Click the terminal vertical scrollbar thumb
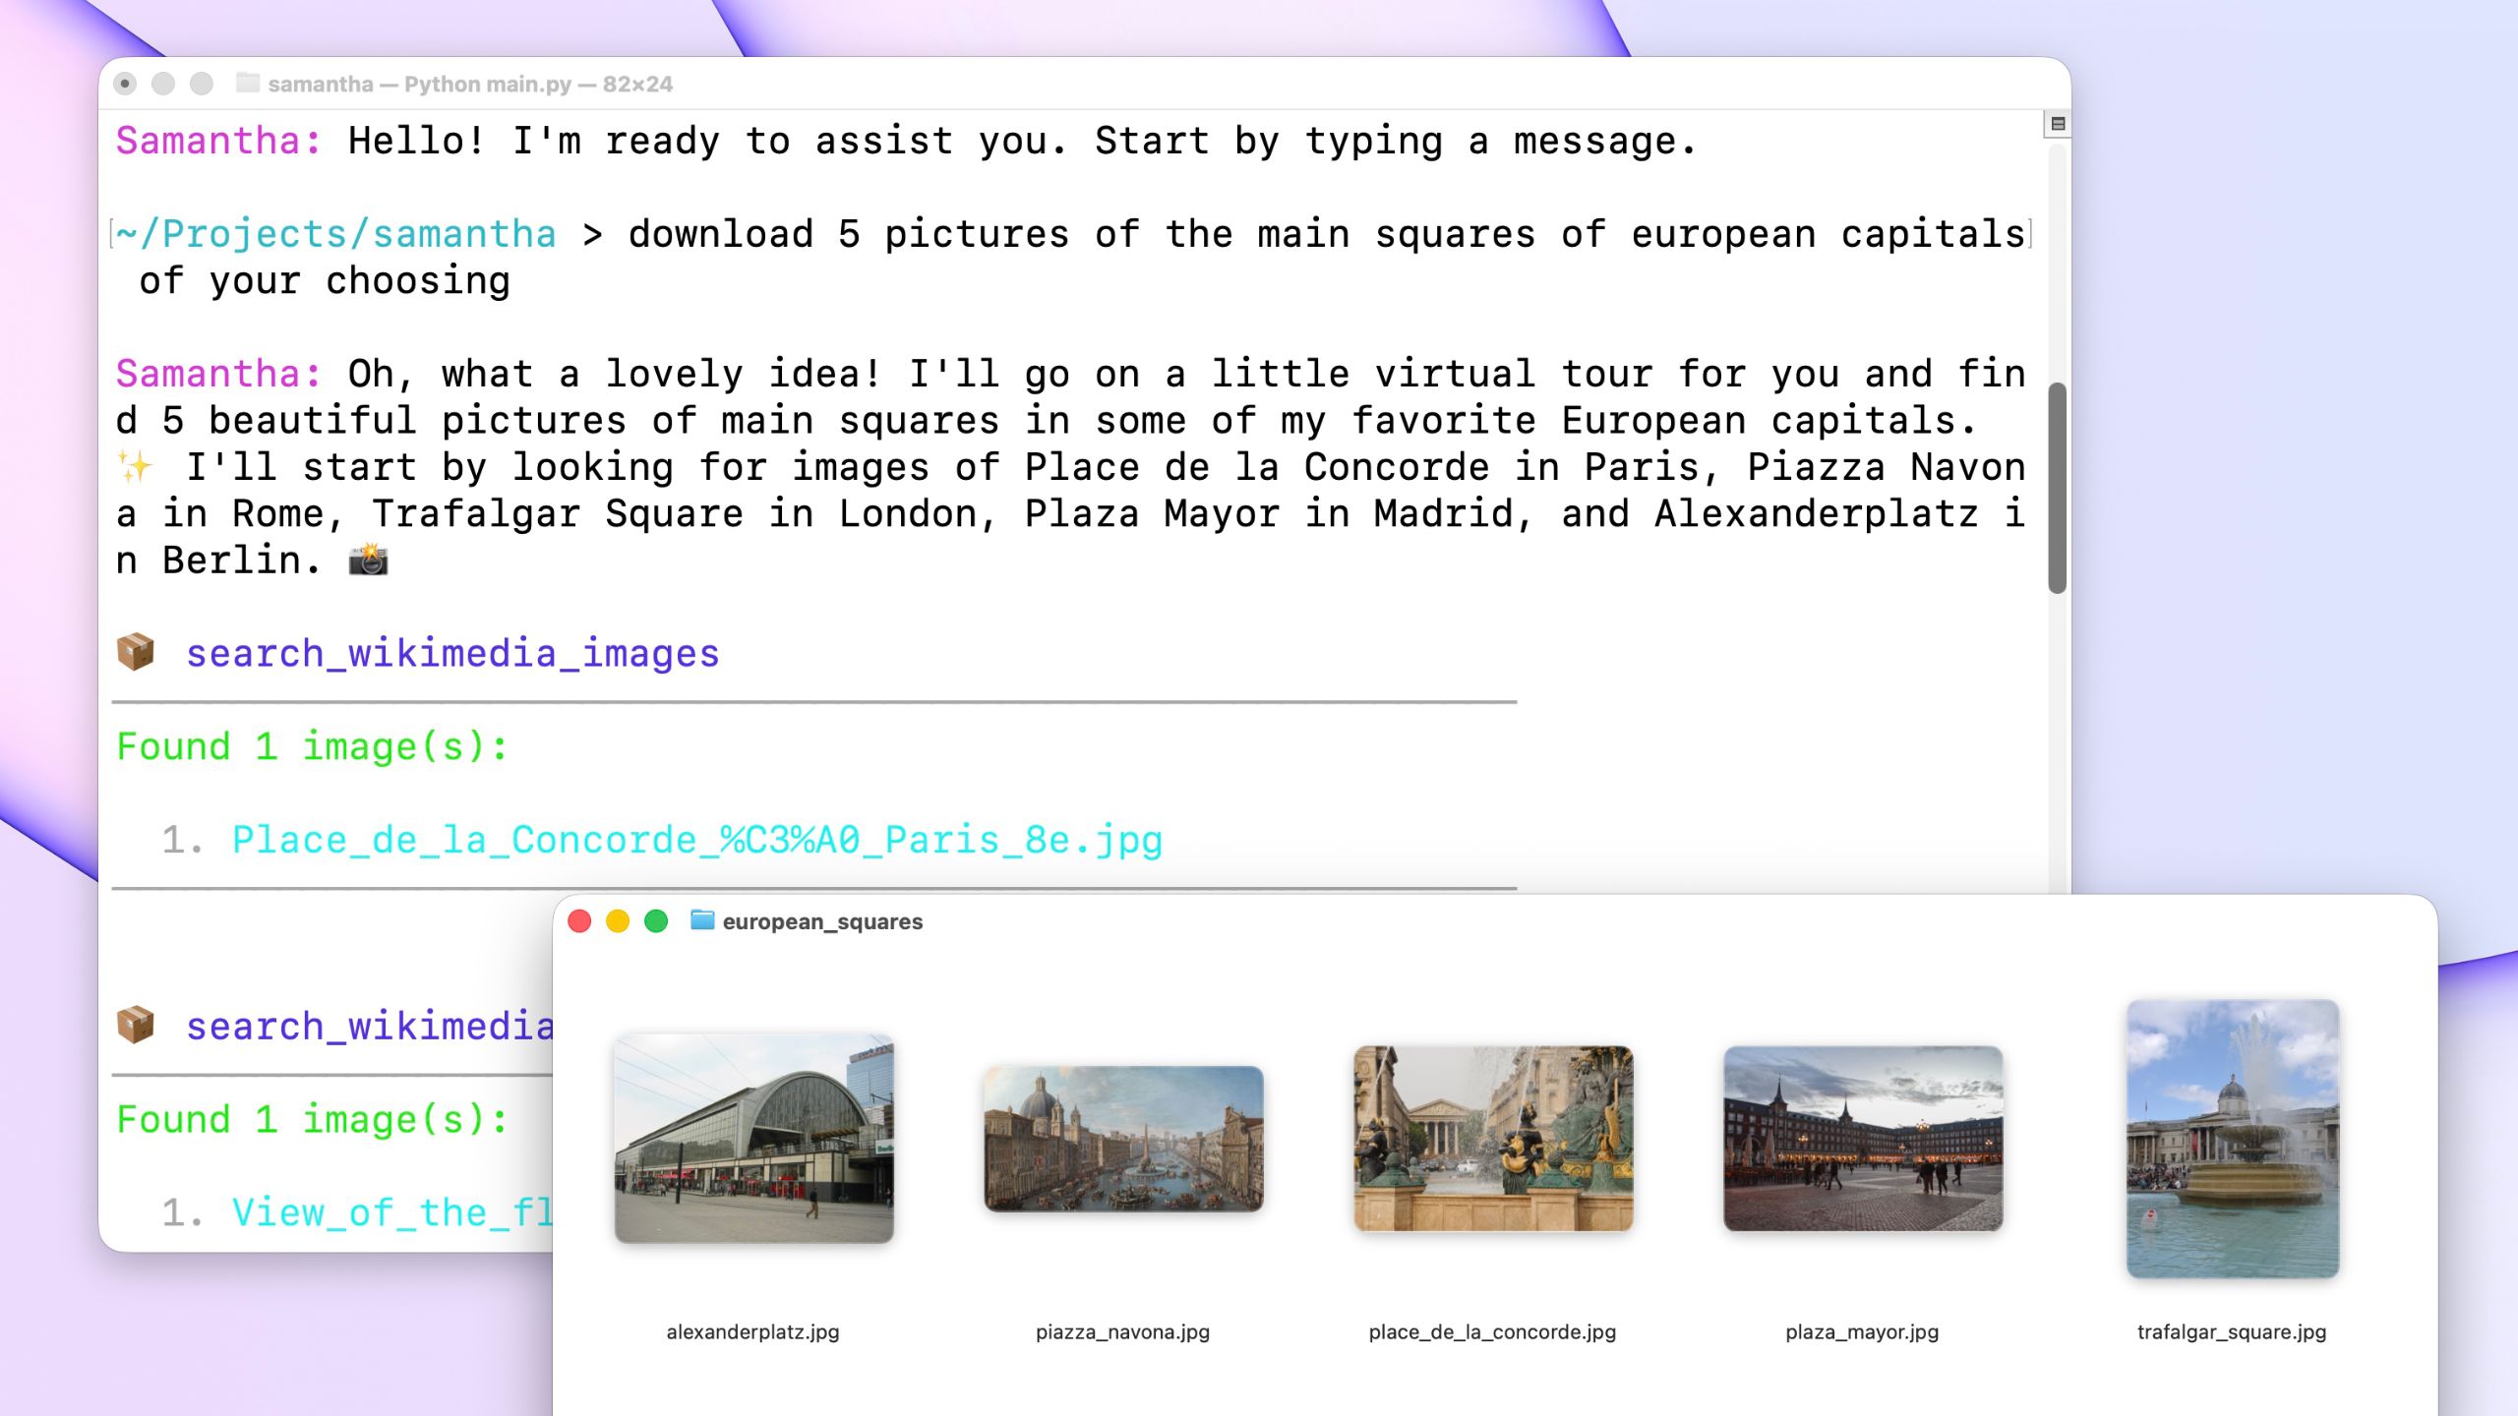Image resolution: width=2518 pixels, height=1416 pixels. 2057,488
